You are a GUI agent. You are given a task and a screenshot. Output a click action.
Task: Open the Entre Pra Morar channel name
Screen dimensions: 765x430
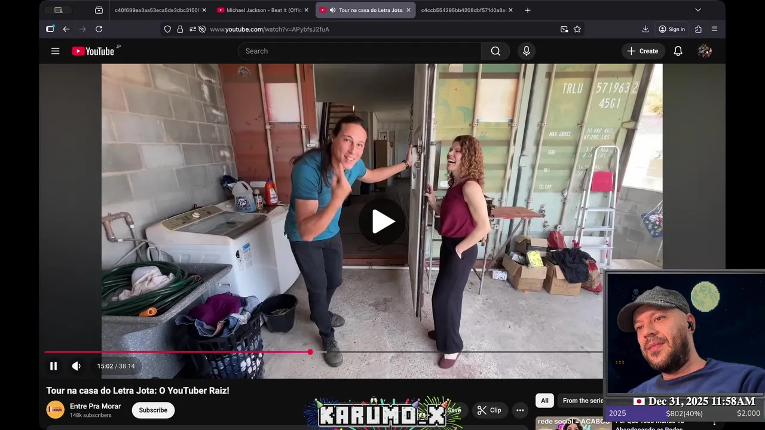point(95,406)
